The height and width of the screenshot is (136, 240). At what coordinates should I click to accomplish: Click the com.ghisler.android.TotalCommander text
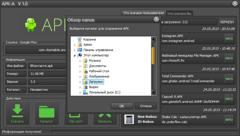tap(188, 81)
